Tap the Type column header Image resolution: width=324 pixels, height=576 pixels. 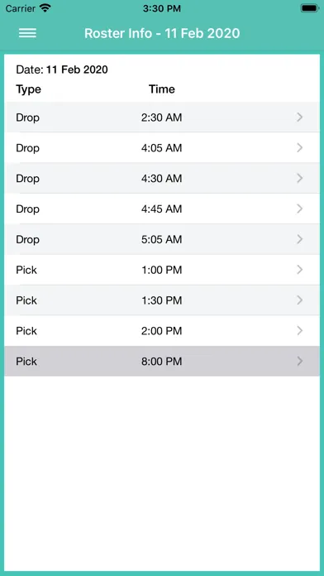click(x=29, y=89)
